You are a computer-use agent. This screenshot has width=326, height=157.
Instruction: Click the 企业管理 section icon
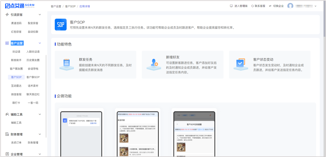(7, 154)
